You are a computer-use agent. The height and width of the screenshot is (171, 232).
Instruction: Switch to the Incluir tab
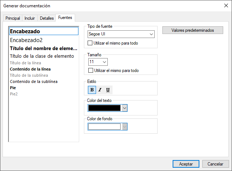[x=30, y=18]
